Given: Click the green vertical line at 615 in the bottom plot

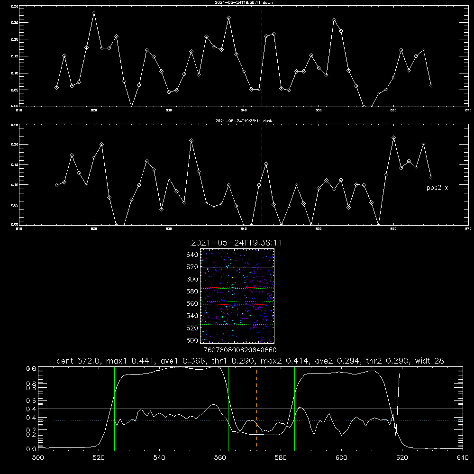Looking at the screenshot, I should click(387, 408).
